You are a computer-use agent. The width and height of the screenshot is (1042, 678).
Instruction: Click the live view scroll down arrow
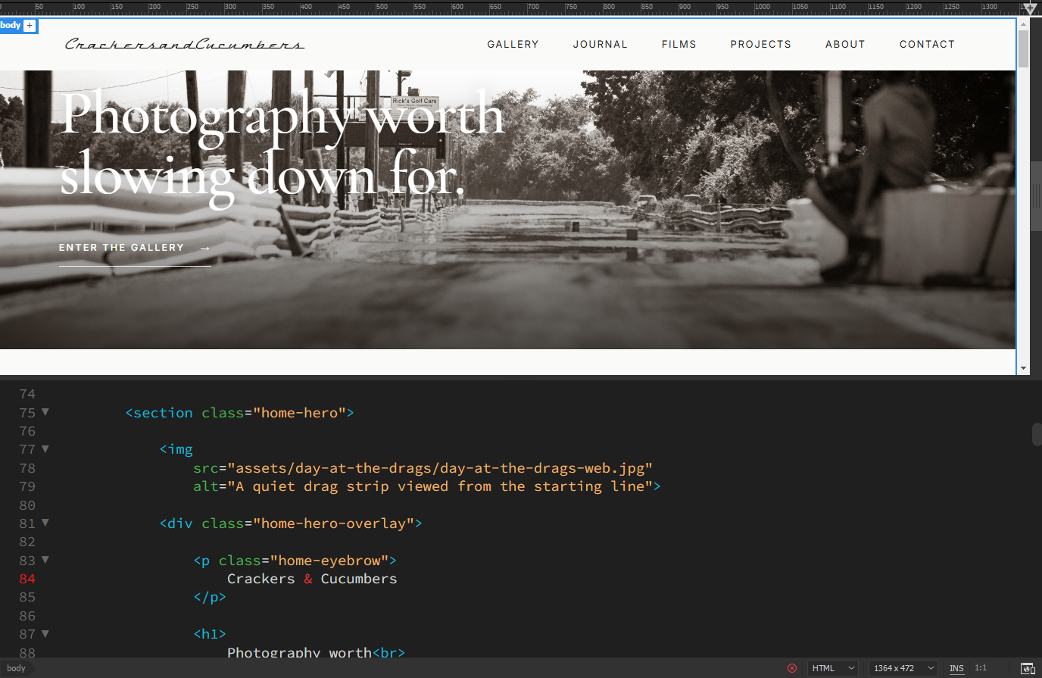(x=1024, y=368)
